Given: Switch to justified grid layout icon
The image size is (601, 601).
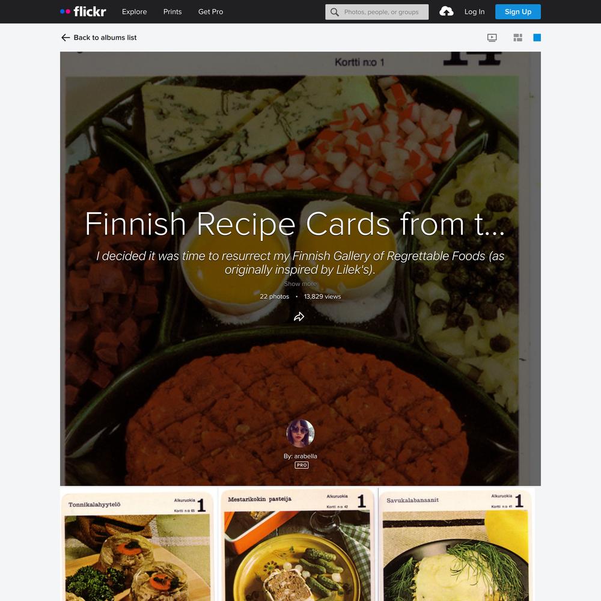Looking at the screenshot, I should tap(518, 37).
